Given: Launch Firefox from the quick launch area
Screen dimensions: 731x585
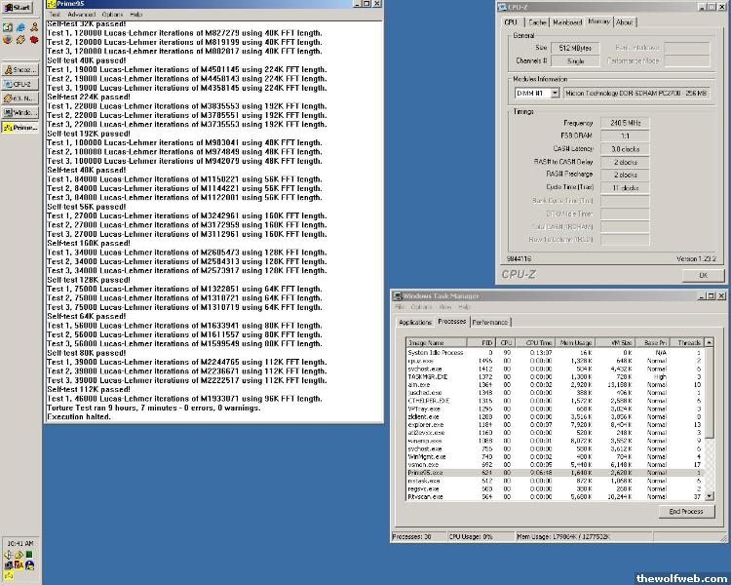Looking at the screenshot, I should point(8,40).
